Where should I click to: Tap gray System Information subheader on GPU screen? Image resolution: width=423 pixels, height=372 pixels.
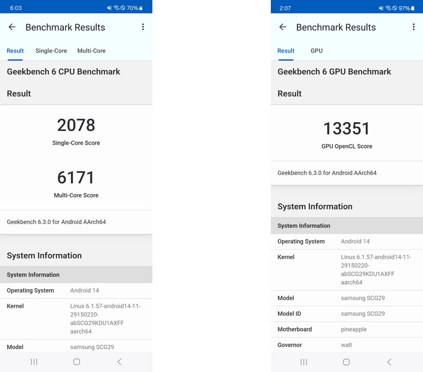[347, 225]
